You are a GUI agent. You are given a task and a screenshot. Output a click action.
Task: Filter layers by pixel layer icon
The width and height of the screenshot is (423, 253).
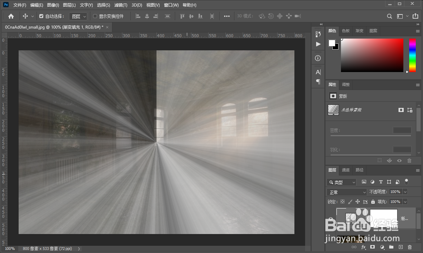364,182
